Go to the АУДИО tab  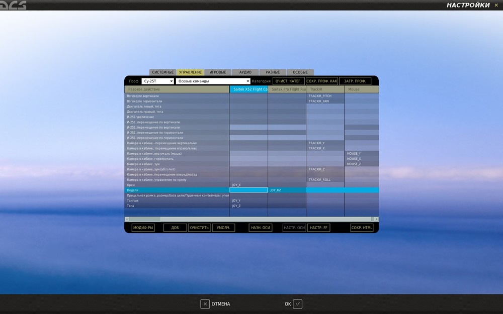click(x=245, y=72)
